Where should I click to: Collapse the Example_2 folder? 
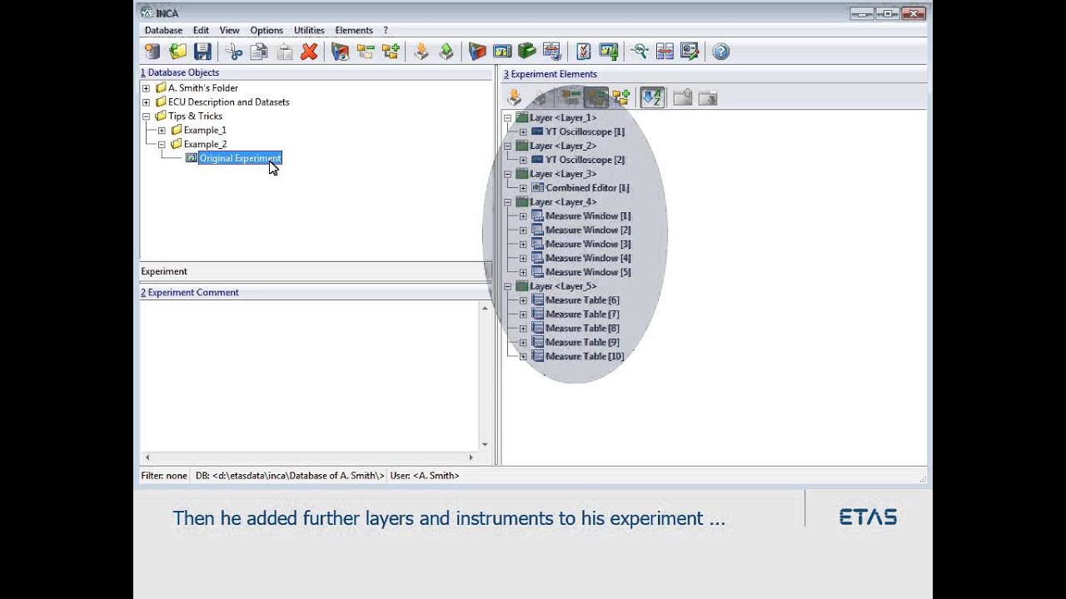[x=162, y=145]
